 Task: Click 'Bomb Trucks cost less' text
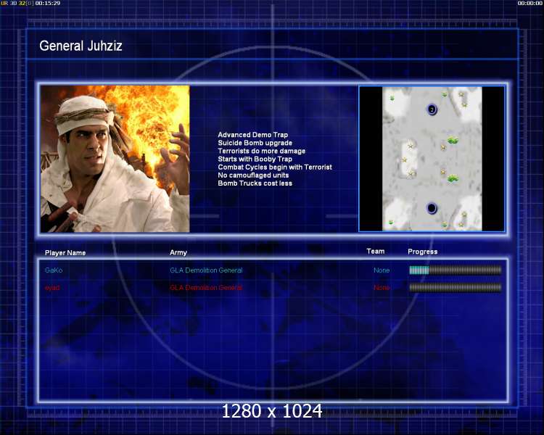255,183
